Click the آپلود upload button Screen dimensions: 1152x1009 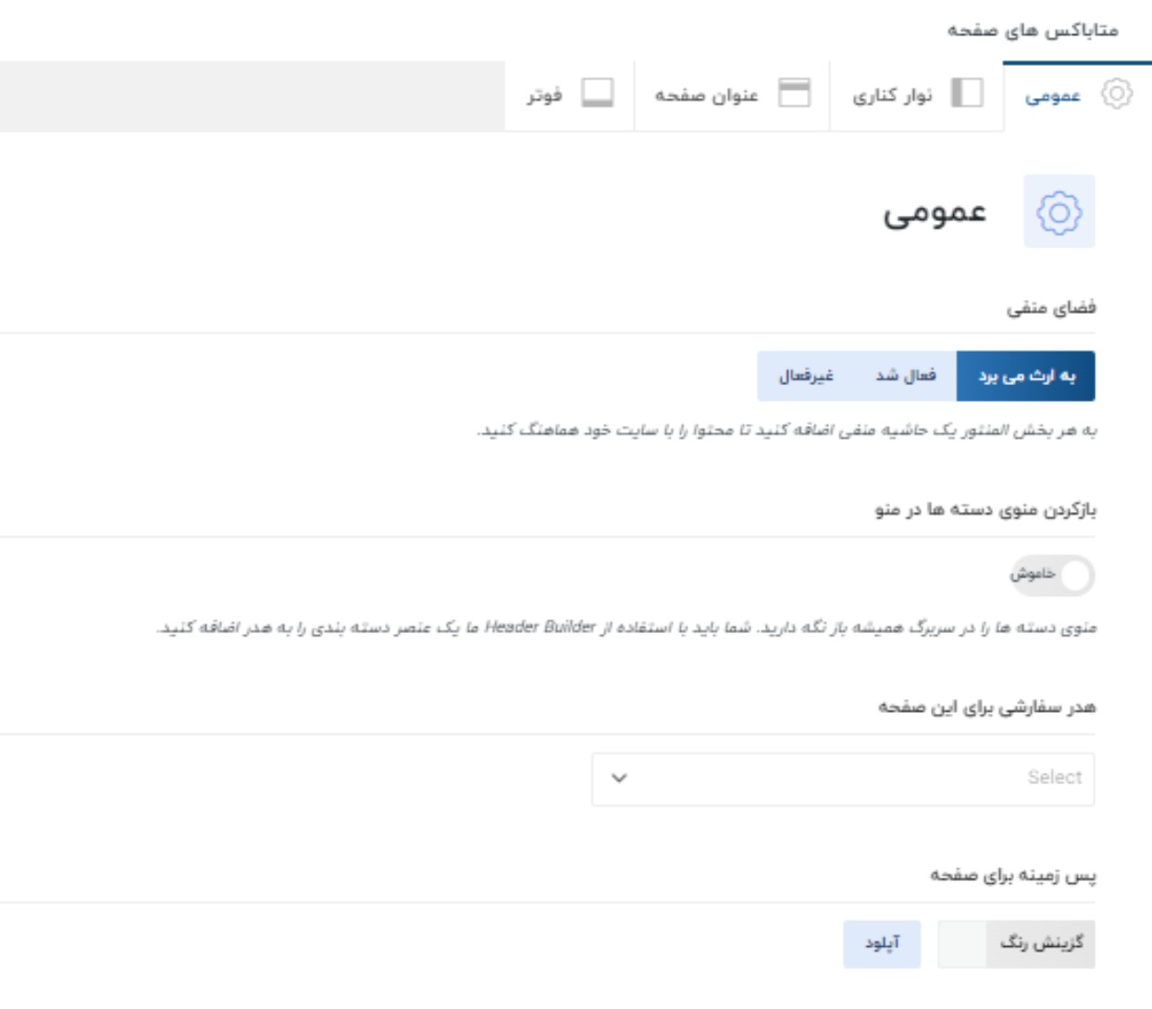click(882, 943)
